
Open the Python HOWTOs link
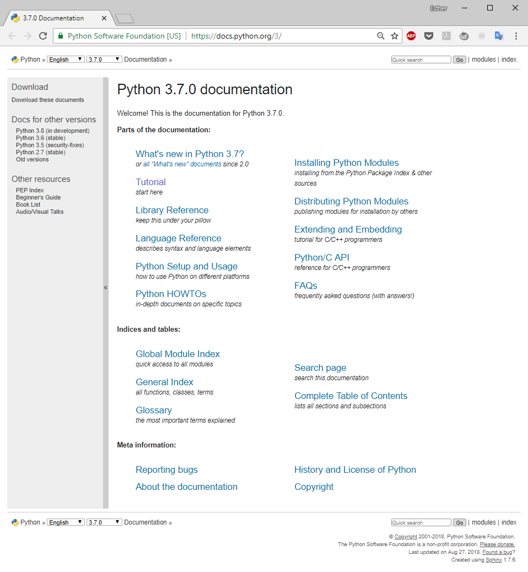pos(171,294)
